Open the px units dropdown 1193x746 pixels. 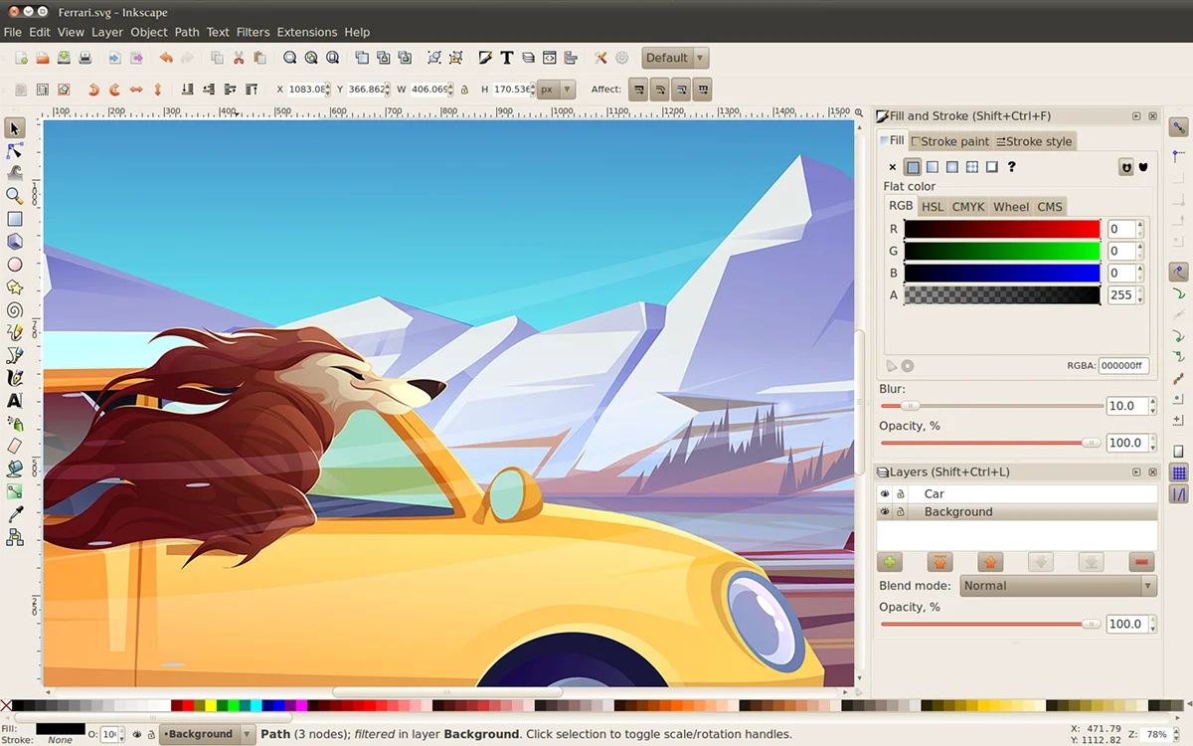point(556,90)
